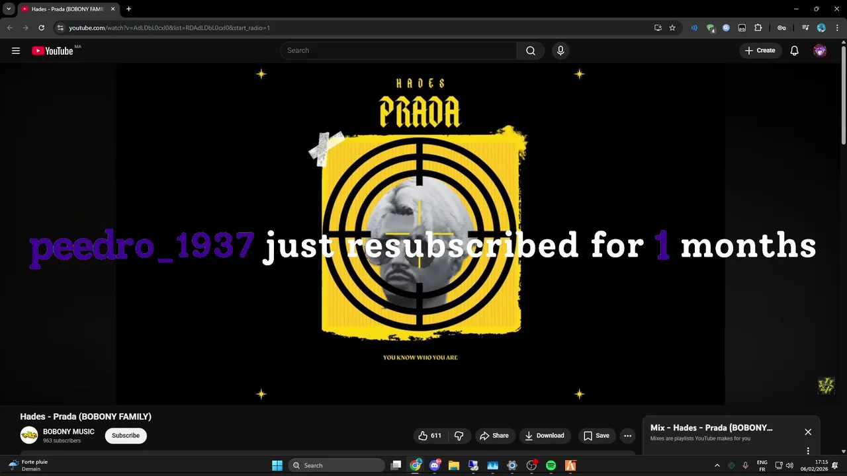Reload the page in Chrome

click(41, 28)
